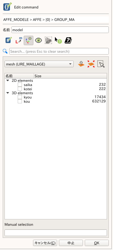Check the saika group checkbox
This screenshot has height=250, width=113.
[x=20, y=85]
